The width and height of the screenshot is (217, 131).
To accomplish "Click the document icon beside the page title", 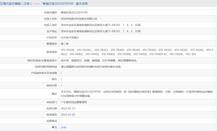I will (1, 4).
